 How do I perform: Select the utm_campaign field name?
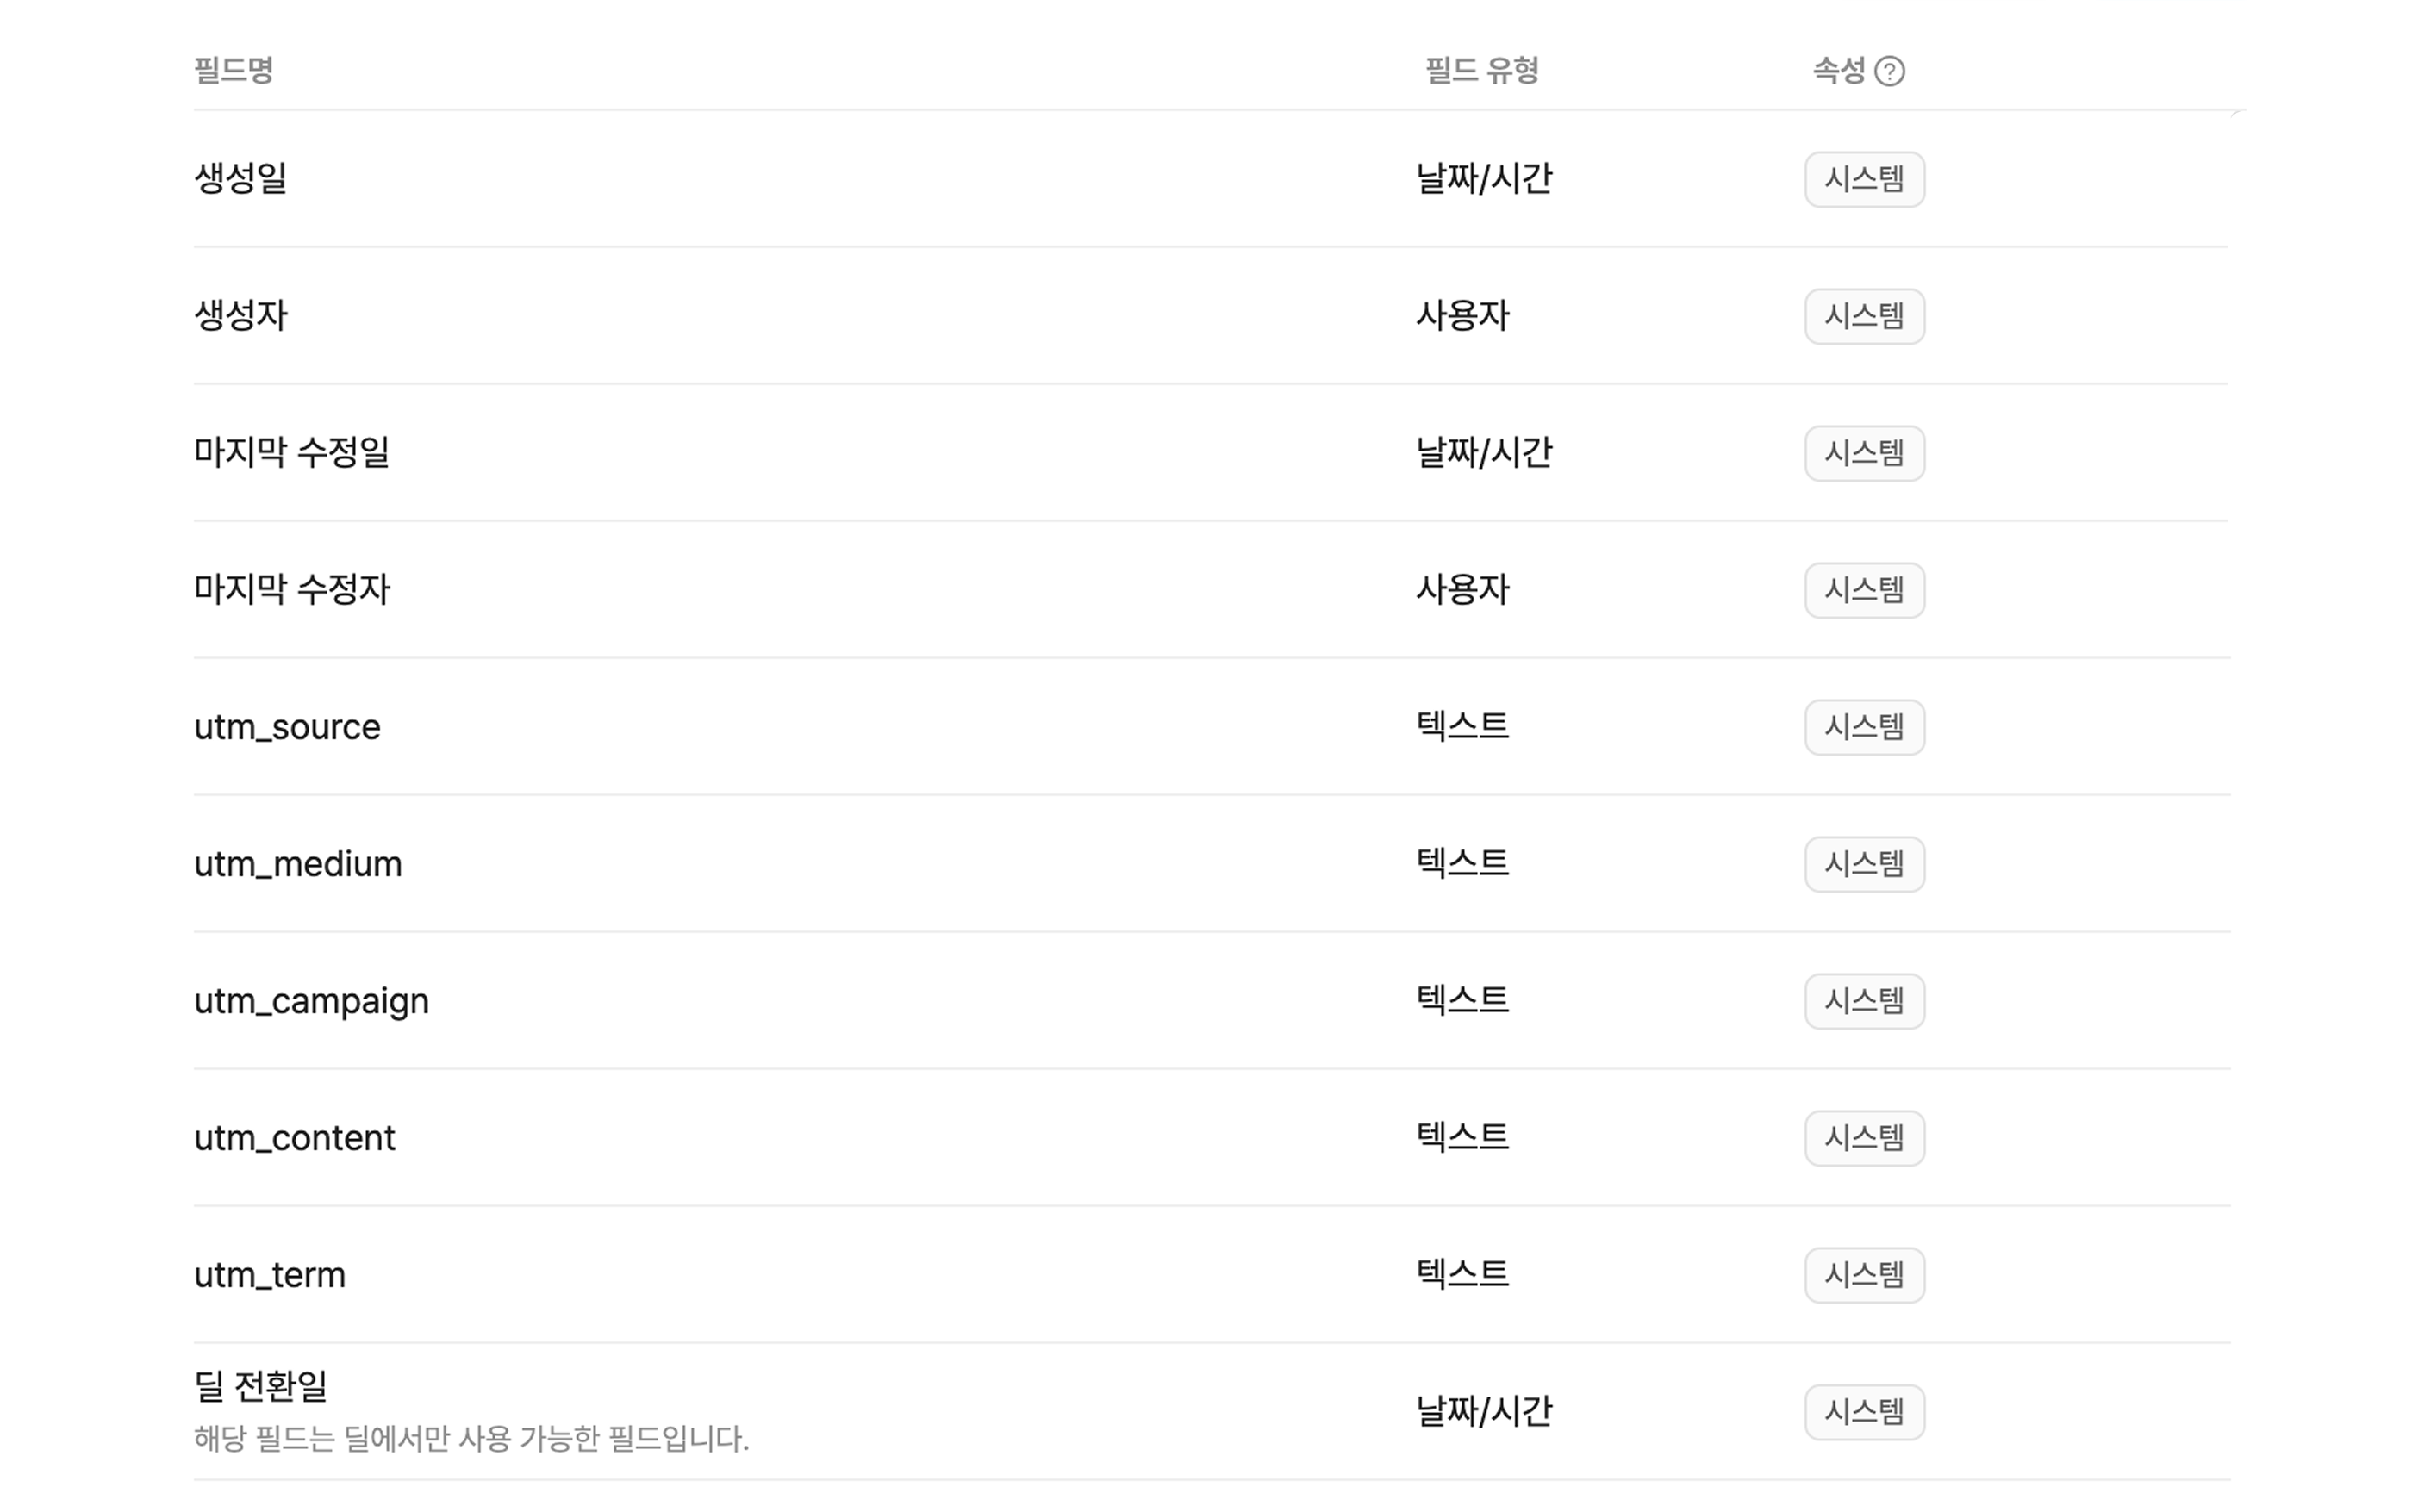(x=311, y=1001)
